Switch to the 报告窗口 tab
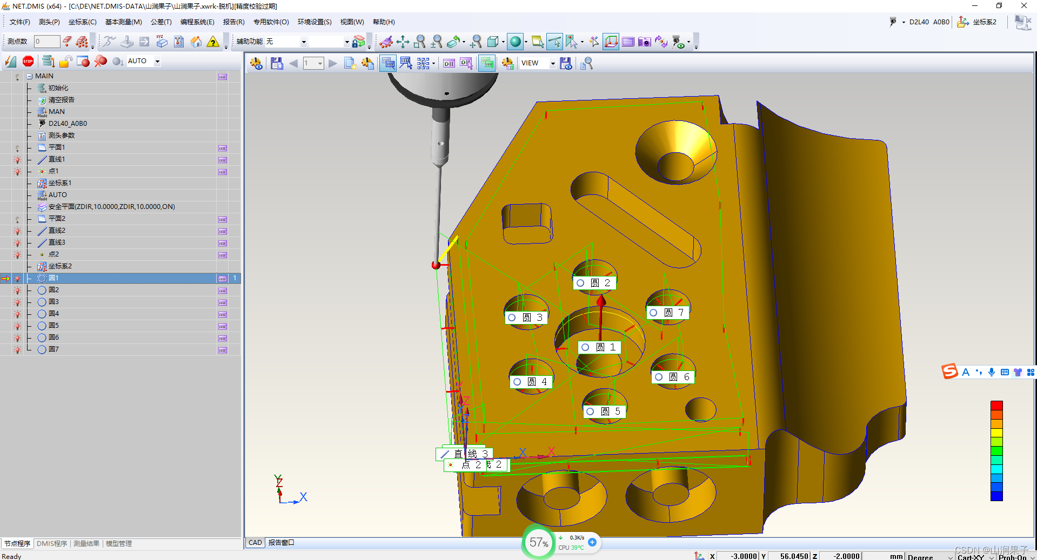The image size is (1037, 560). pyautogui.click(x=281, y=543)
